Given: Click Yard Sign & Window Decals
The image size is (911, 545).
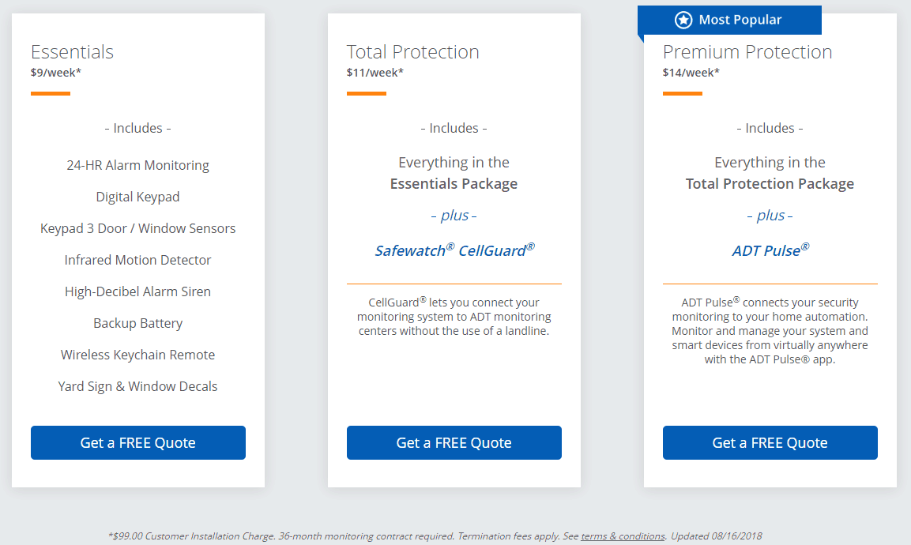Looking at the screenshot, I should pos(138,386).
